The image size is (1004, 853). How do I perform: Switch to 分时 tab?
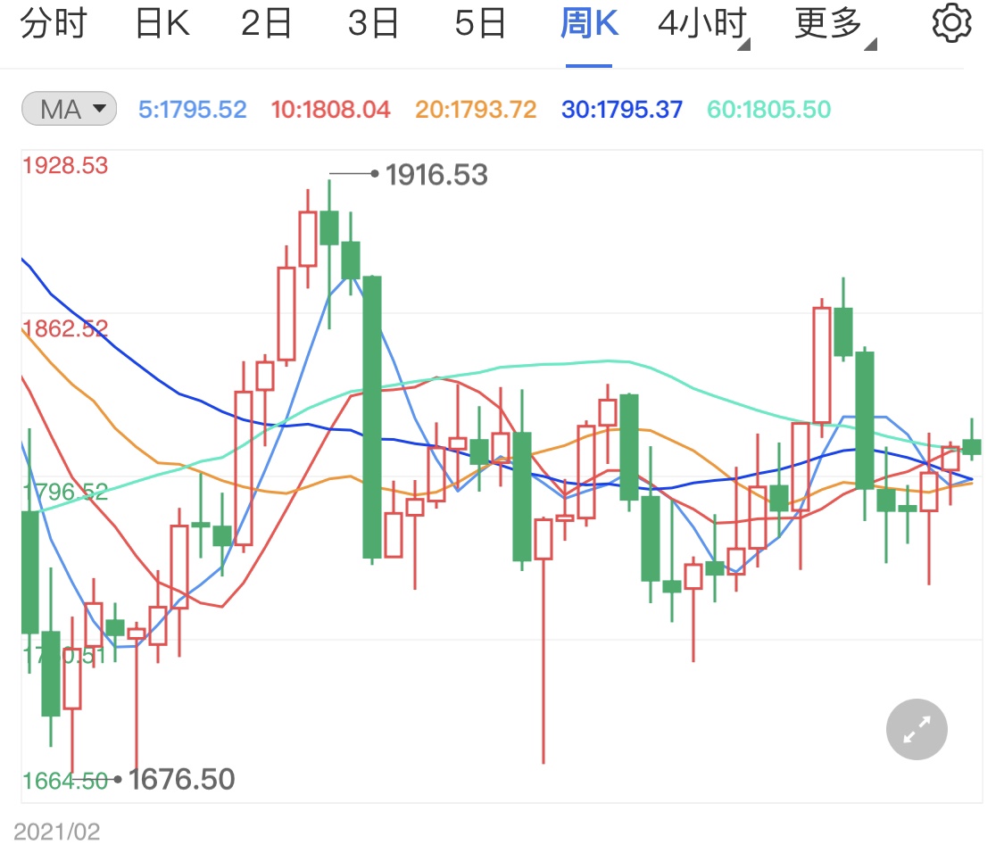tap(54, 24)
